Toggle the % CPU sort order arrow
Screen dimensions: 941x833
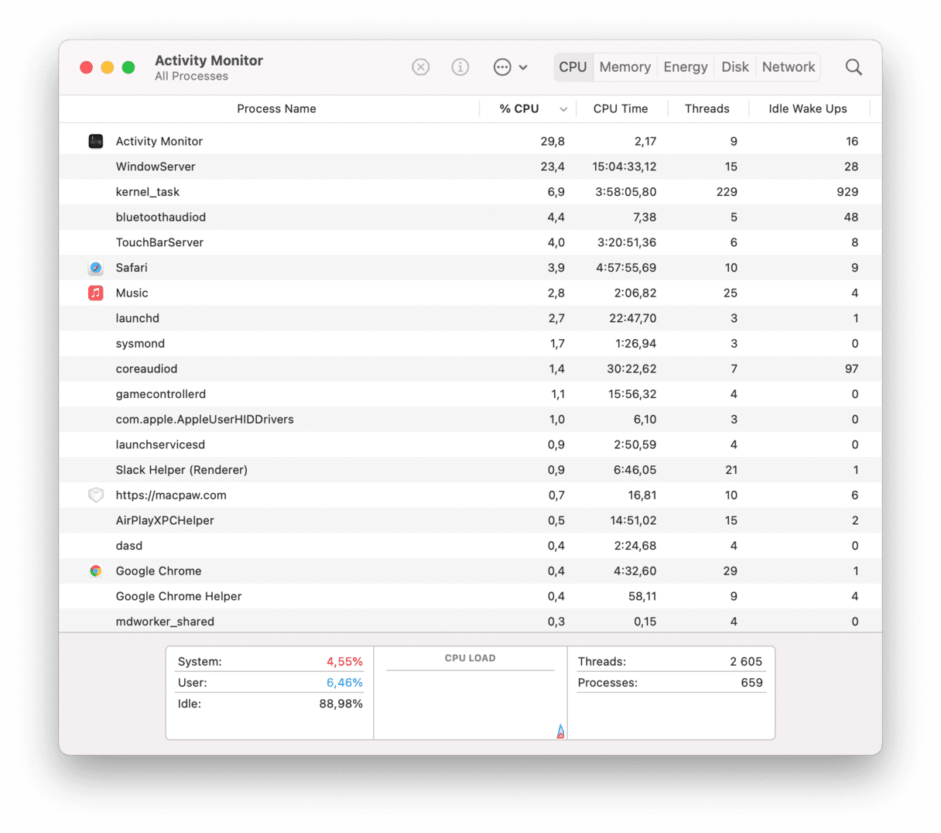[x=563, y=109]
